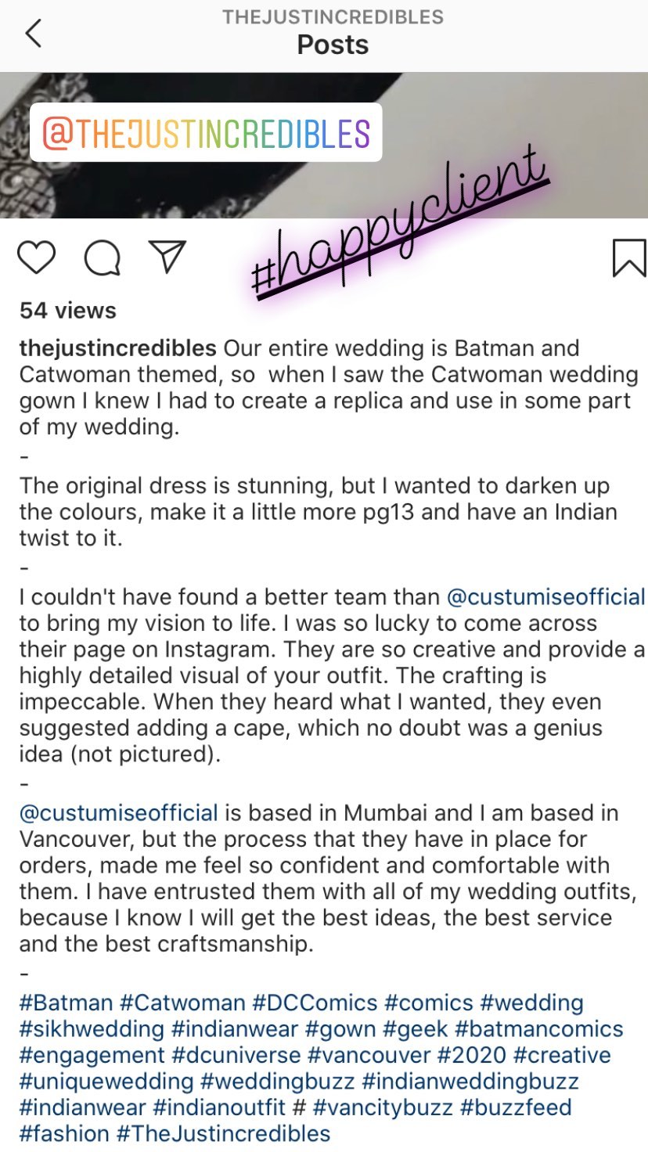Open the #uniquewedding hashtag
The image size is (648, 1152).
[106, 1082]
